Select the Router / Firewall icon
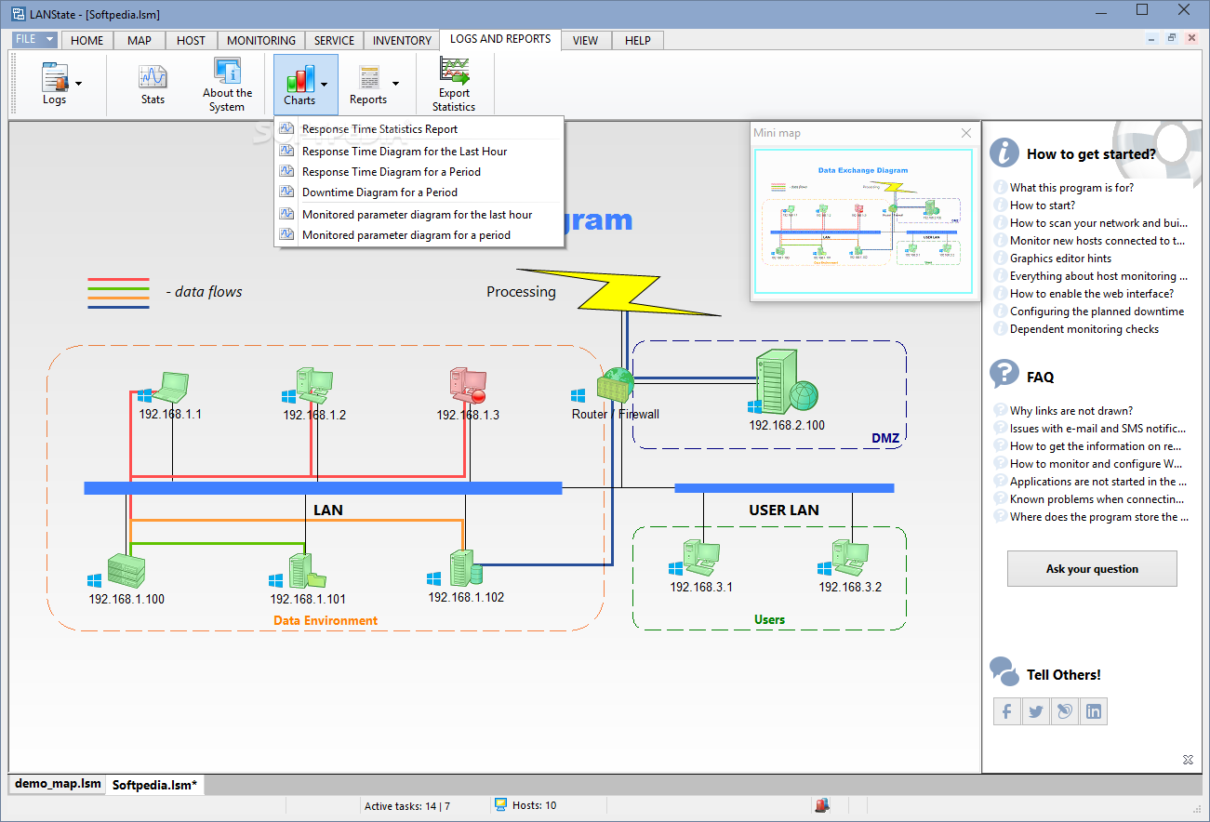 pos(616,384)
